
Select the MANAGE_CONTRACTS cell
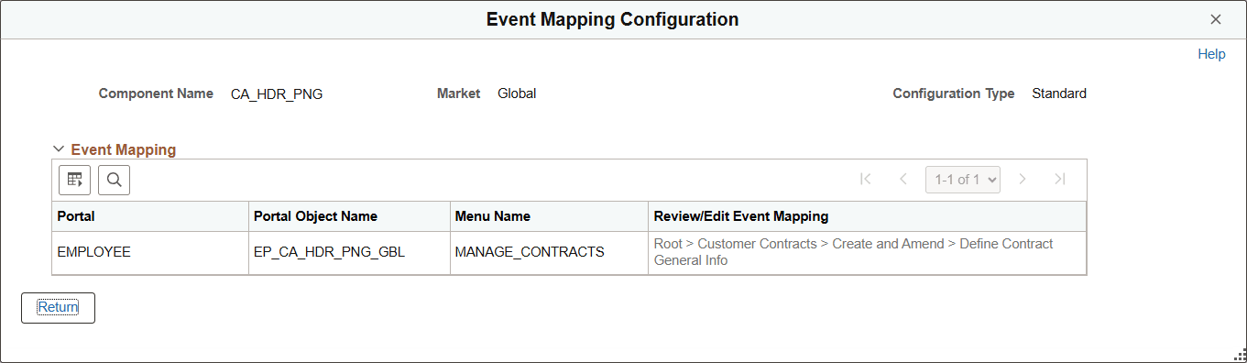[530, 252]
